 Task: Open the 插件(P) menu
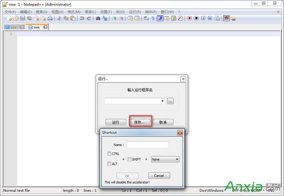pyautogui.click(x=151, y=12)
